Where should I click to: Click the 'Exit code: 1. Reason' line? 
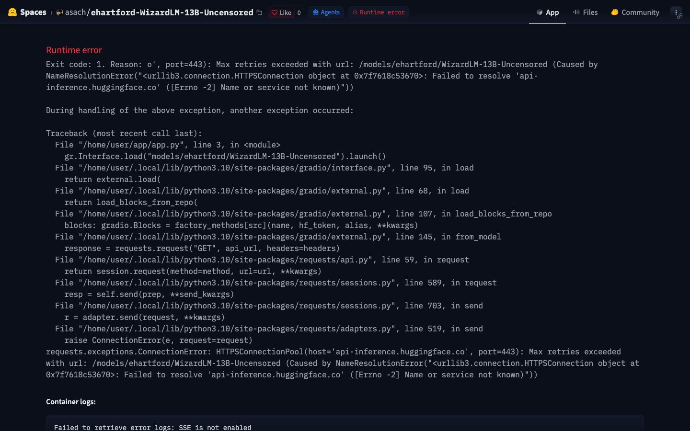pyautogui.click(x=322, y=64)
